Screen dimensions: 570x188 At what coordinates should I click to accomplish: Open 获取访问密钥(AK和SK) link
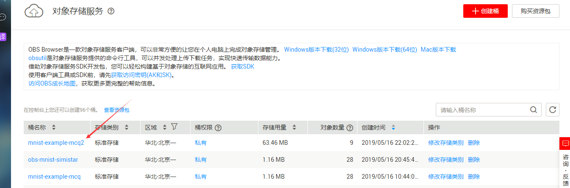[x=142, y=75]
